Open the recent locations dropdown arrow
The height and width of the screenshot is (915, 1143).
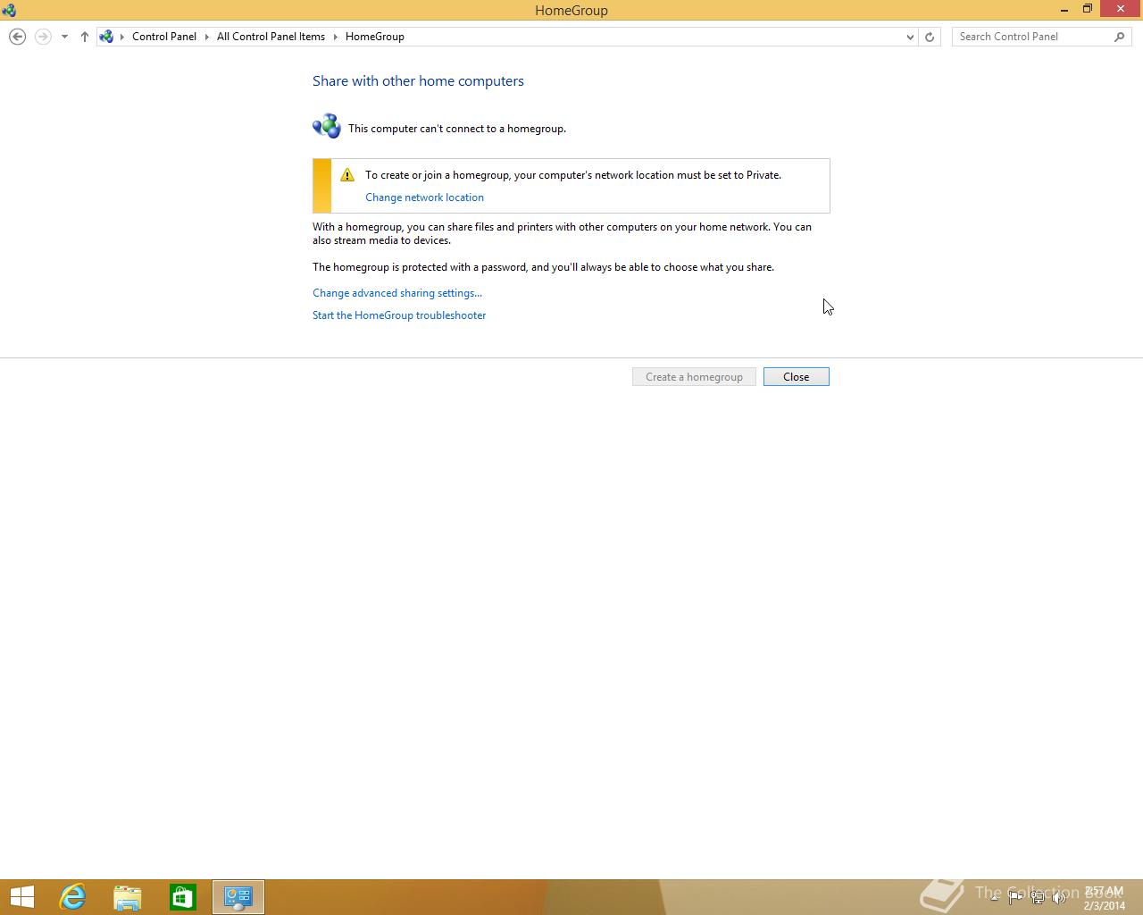coord(64,37)
